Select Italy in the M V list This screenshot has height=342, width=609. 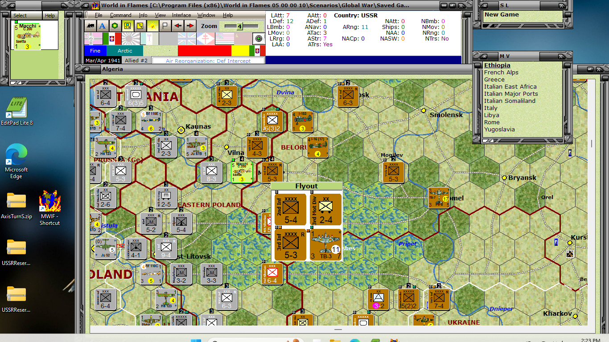[x=491, y=108]
